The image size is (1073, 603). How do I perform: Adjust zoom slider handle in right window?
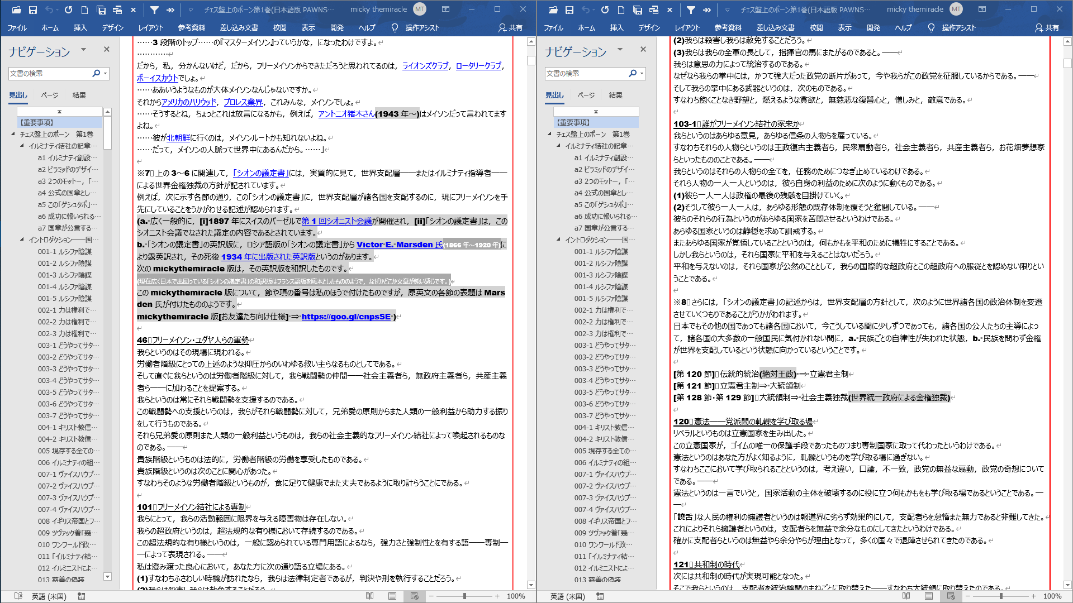point(1001,596)
